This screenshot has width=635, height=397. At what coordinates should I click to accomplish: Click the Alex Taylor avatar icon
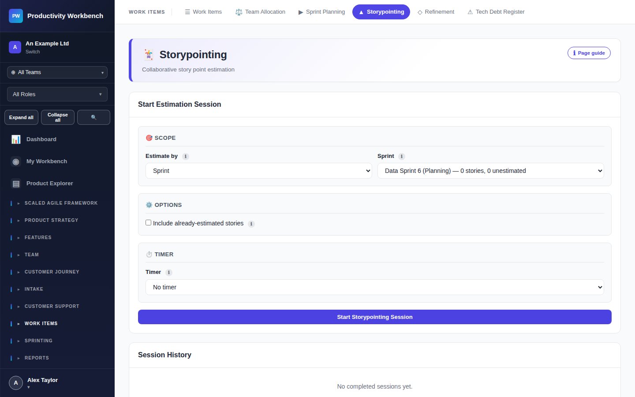pyautogui.click(x=16, y=383)
